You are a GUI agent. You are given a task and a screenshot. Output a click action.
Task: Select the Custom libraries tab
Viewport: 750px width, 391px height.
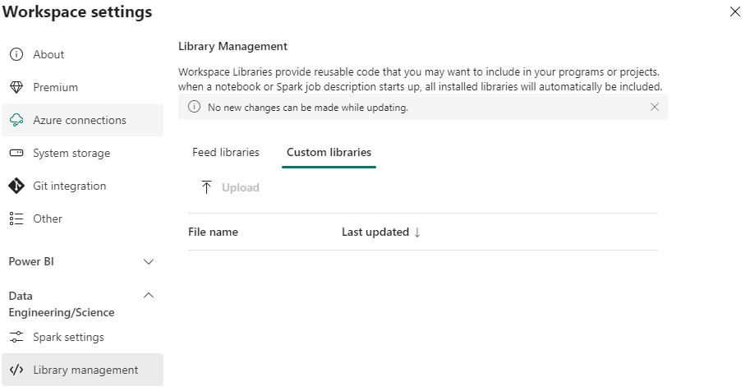(329, 152)
